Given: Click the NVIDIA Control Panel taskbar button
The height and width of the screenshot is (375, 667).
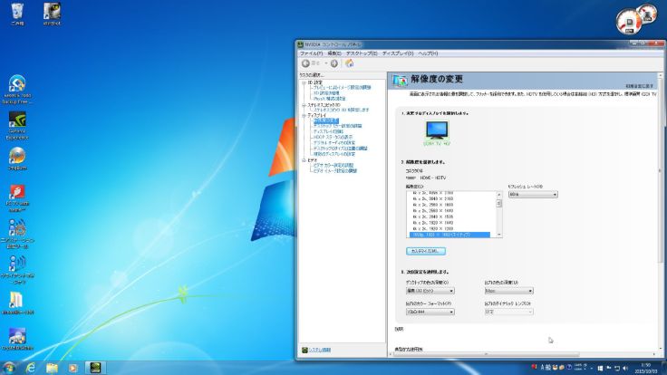Looking at the screenshot, I should (95, 368).
